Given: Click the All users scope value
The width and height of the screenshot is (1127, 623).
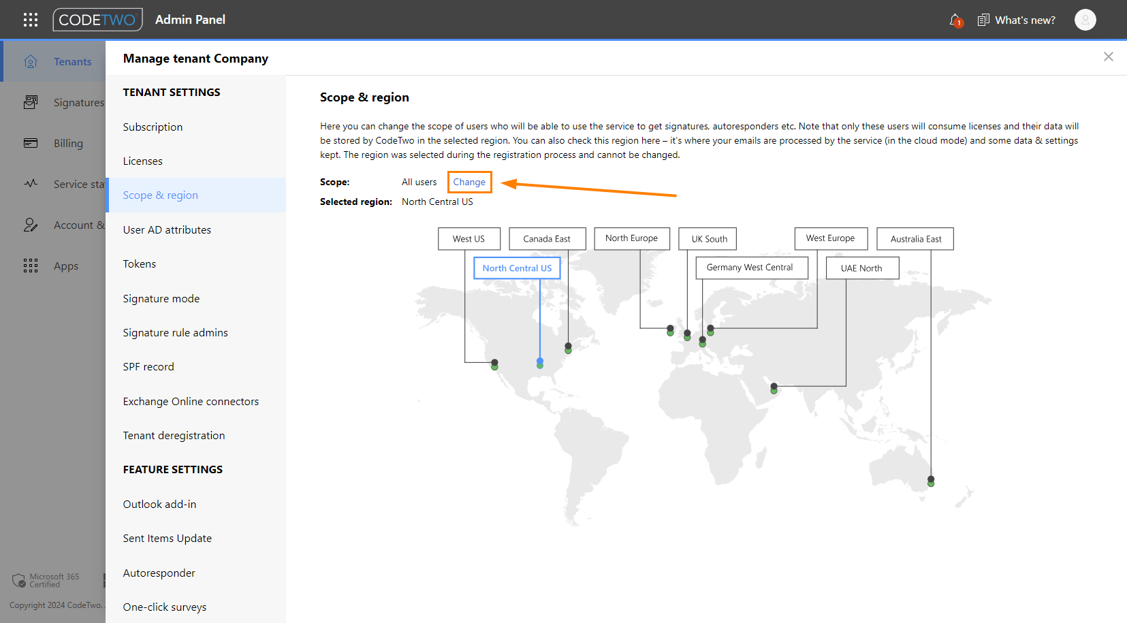Looking at the screenshot, I should point(419,182).
